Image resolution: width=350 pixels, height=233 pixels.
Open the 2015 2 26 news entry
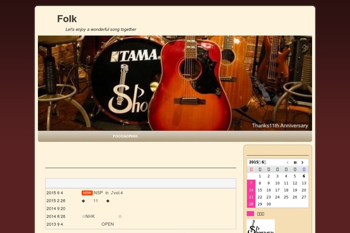[96, 201]
